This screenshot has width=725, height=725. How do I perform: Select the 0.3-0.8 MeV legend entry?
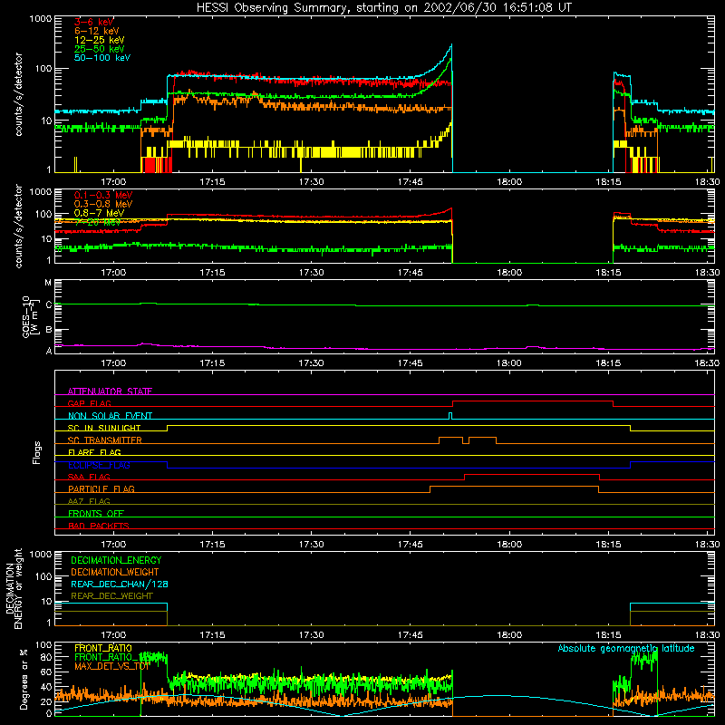[x=103, y=204]
